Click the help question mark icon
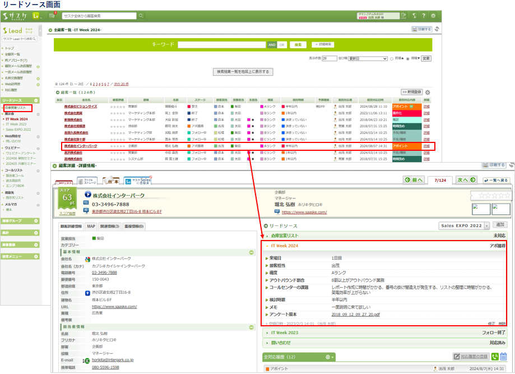 [x=424, y=16]
